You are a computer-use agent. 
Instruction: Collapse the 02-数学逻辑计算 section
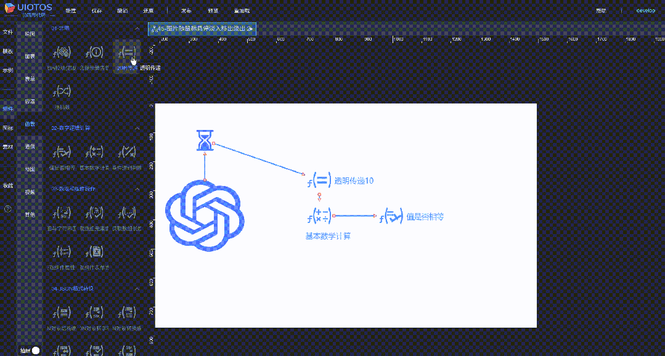[x=137, y=128]
